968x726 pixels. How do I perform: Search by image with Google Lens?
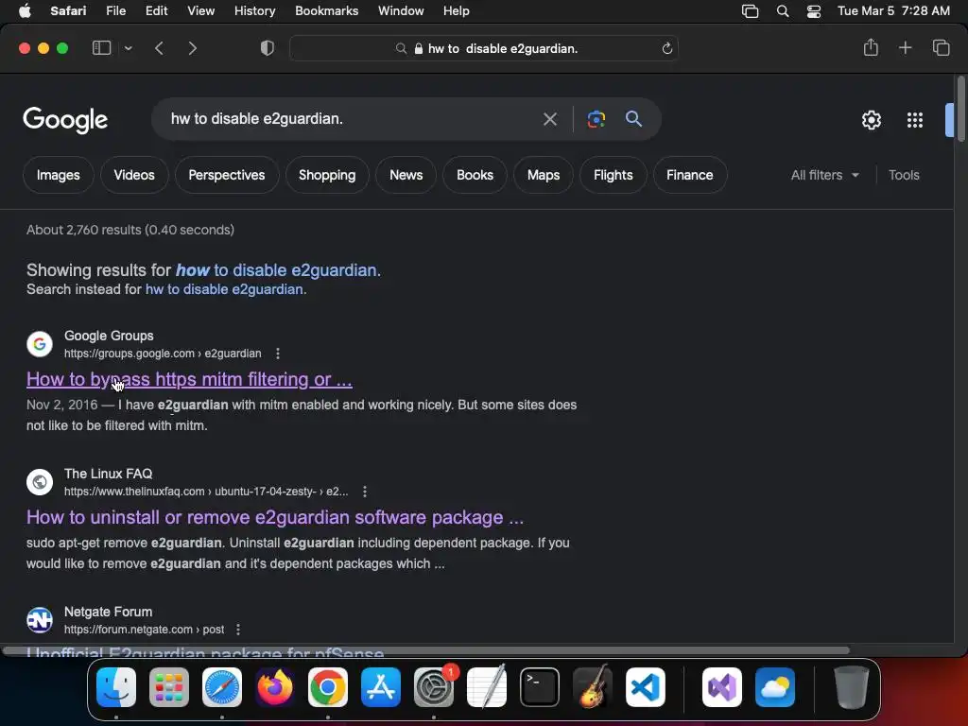point(596,119)
